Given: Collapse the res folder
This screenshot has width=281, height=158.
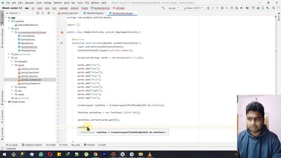Looking at the screenshot, I should click(9, 57).
